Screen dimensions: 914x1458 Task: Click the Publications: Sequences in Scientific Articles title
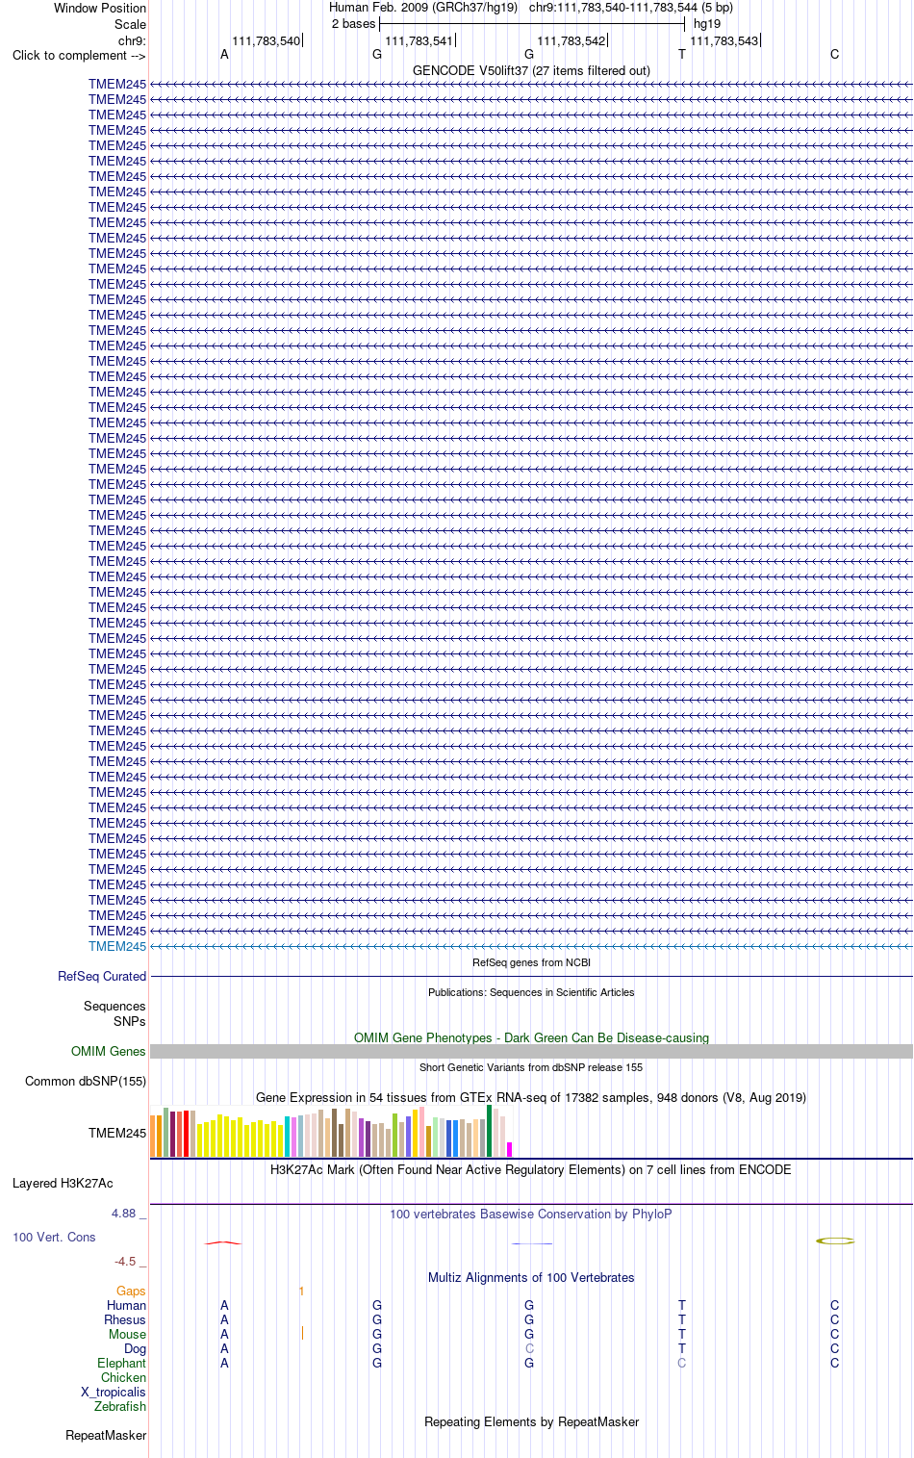click(531, 992)
